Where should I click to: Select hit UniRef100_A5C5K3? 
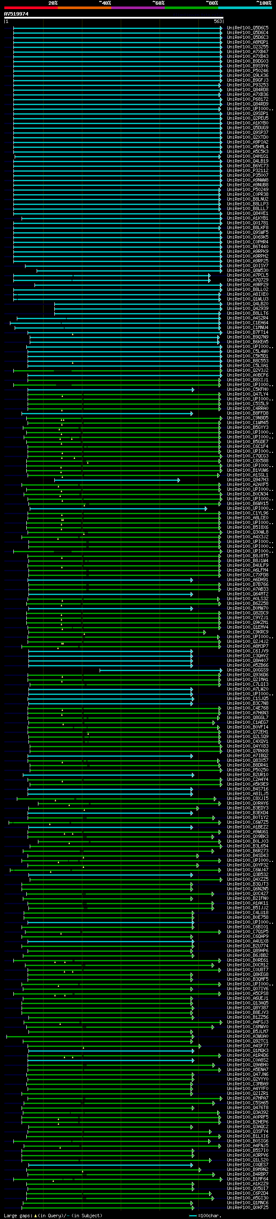click(x=248, y=151)
